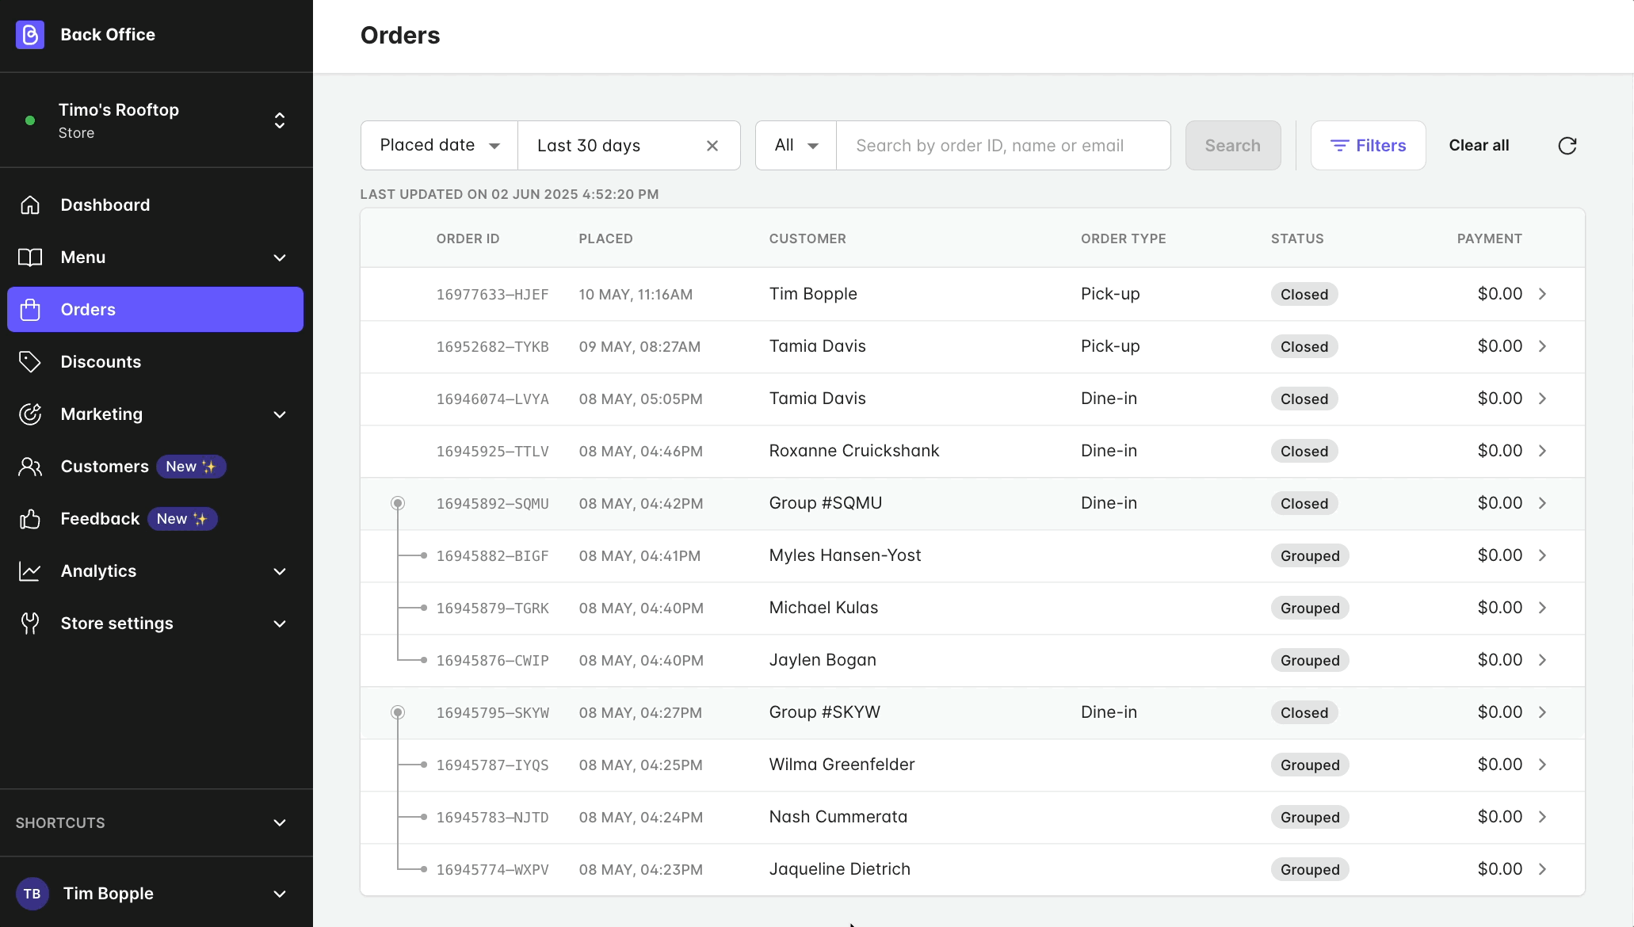Screen dimensions: 1634x927
Task: Go to Dashboard in sidebar
Action: pos(155,205)
